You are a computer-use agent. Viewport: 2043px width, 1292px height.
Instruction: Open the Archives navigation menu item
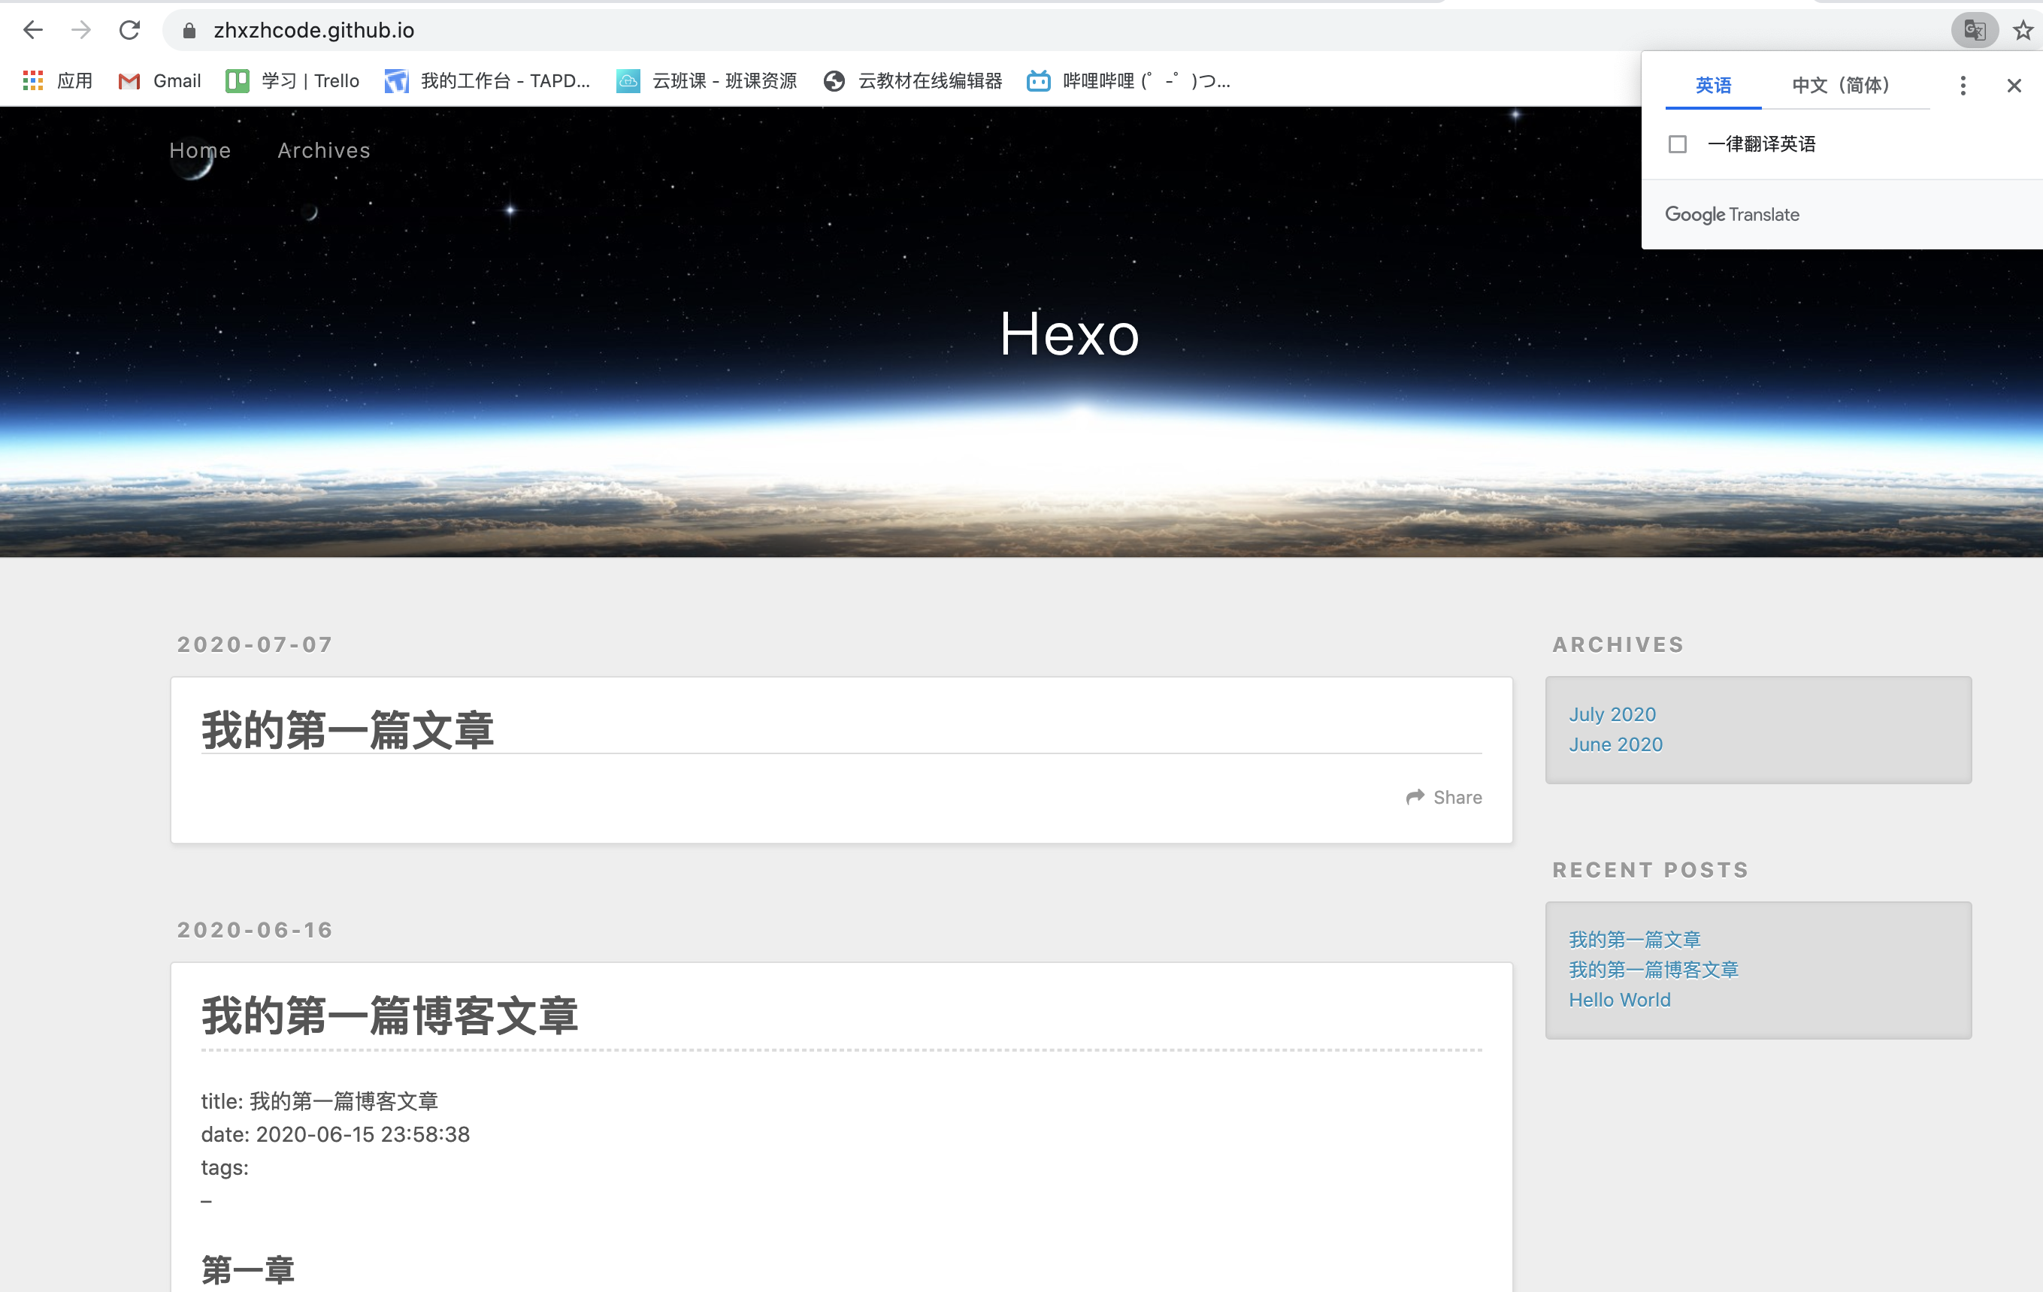[x=323, y=150]
